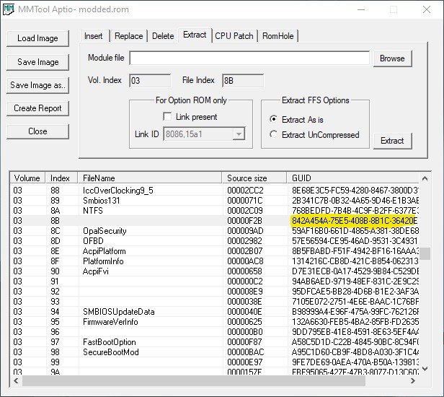The width and height of the screenshot is (444, 397).
Task: Select the SMBIOSUpdateData row
Action: tap(215, 312)
